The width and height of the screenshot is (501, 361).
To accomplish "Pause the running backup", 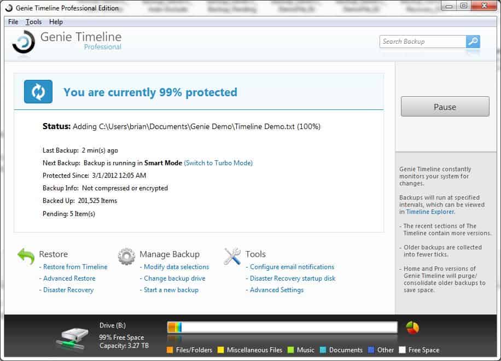I will pos(445,107).
